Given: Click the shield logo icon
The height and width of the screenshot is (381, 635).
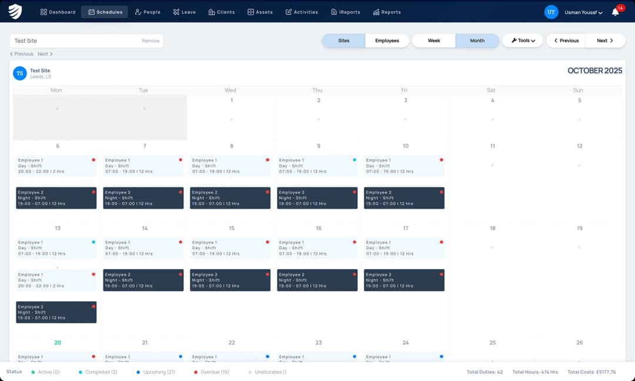Looking at the screenshot, I should (x=15, y=12).
